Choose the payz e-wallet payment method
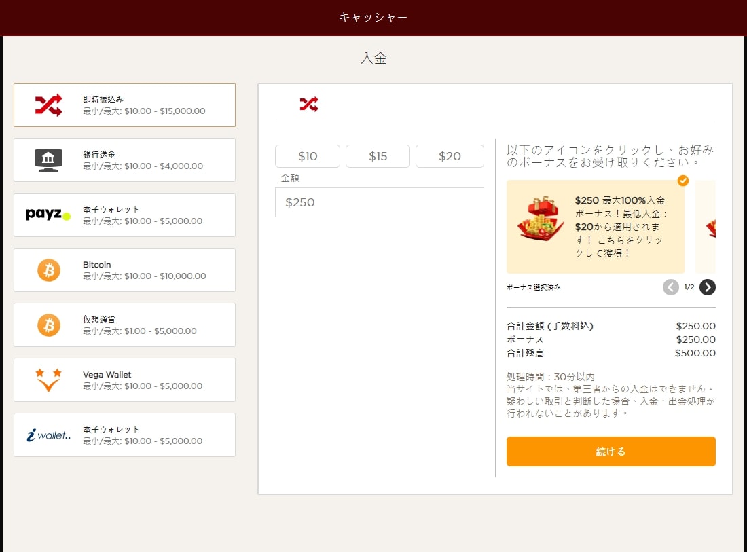This screenshot has width=747, height=552. click(x=48, y=215)
